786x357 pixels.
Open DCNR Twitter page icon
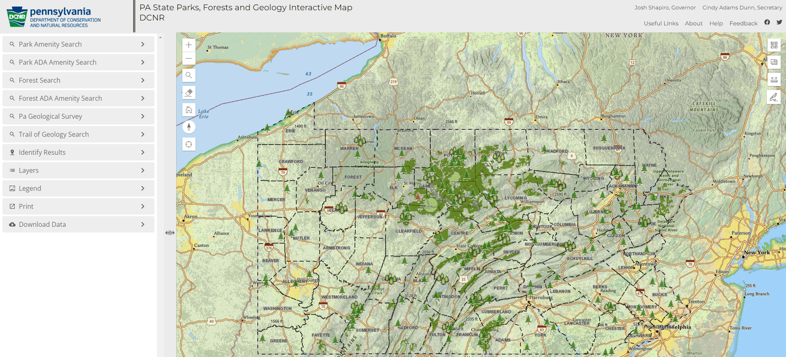[779, 23]
